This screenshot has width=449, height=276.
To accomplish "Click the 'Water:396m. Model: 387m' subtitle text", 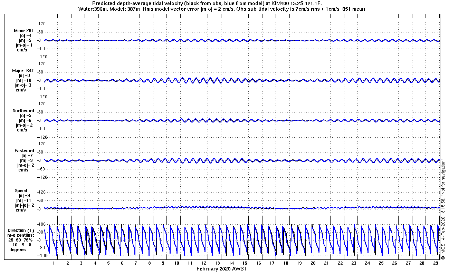I will coord(110,9).
